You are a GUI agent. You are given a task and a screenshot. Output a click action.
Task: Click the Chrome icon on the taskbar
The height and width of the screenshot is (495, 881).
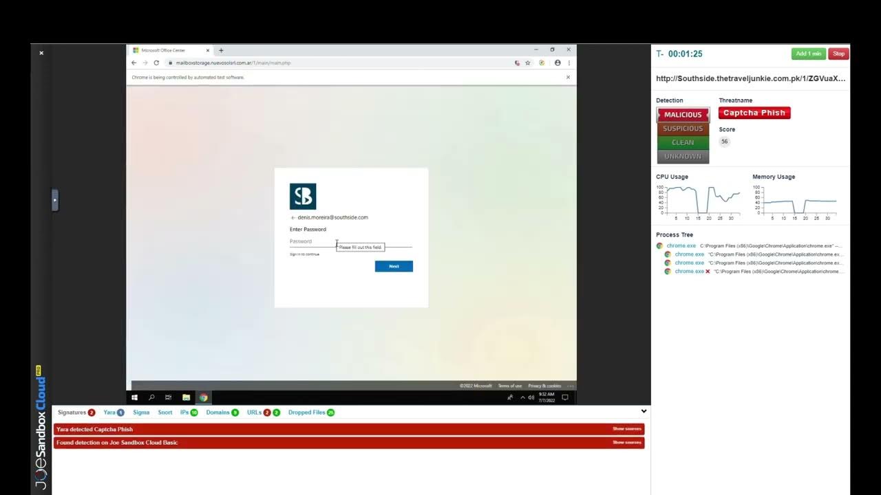[204, 397]
